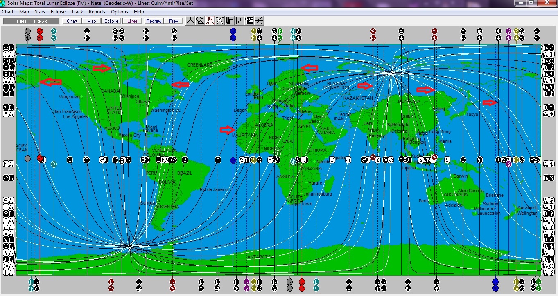Select the magnifying glass zoom tool

200,21
